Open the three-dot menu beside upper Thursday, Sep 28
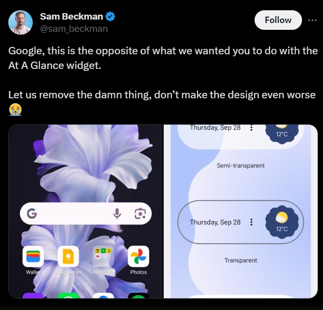The width and height of the screenshot is (323, 310). coord(251,128)
